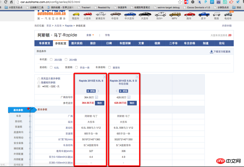This screenshot has width=244, height=167.
Task: Open the red 跑车 sports car icon
Action: click(x=189, y=14)
